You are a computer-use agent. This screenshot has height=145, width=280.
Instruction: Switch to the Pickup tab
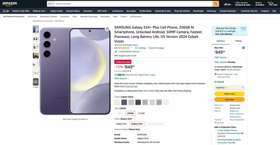(238, 41)
